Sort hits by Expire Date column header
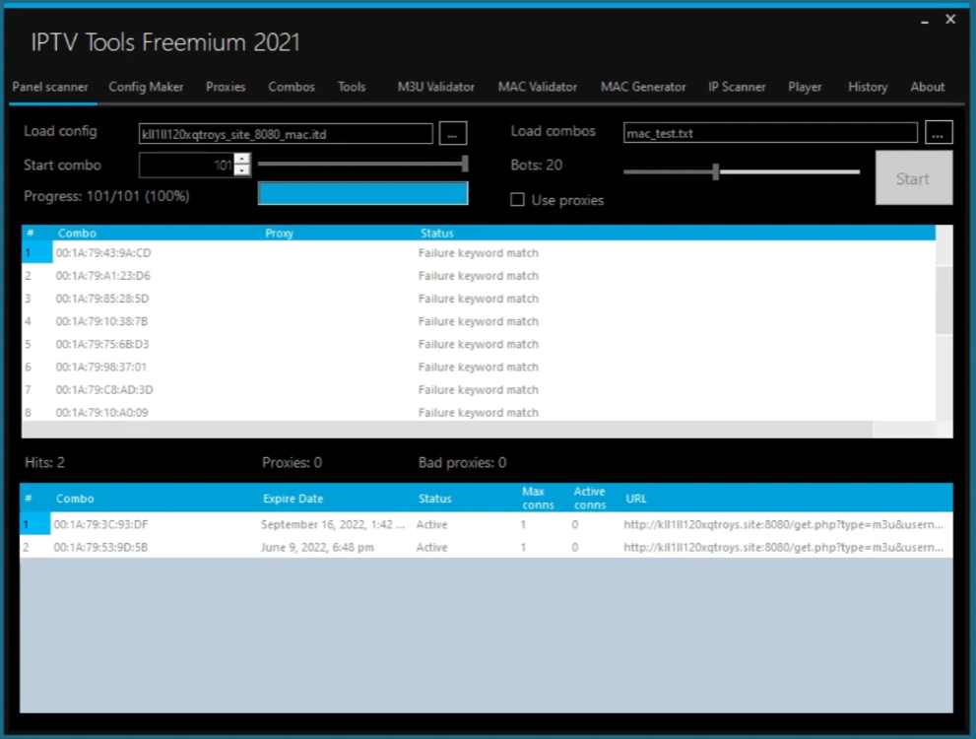The width and height of the screenshot is (976, 739). (293, 499)
